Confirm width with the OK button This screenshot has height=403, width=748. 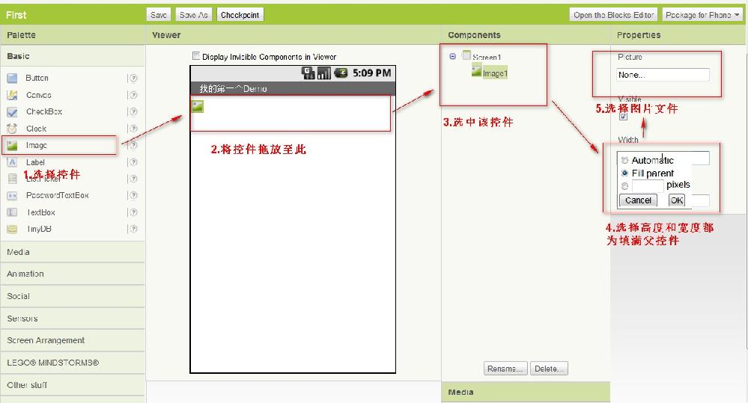coord(676,200)
